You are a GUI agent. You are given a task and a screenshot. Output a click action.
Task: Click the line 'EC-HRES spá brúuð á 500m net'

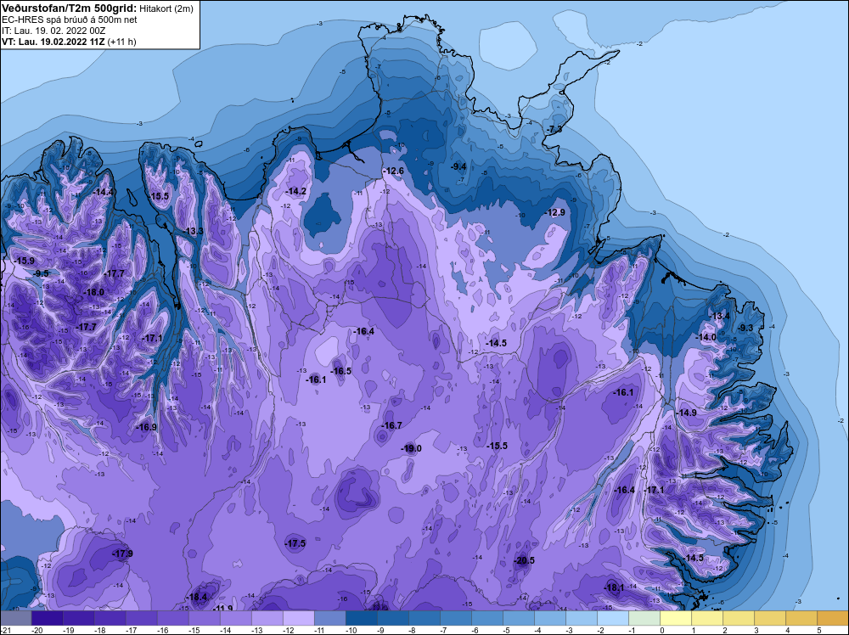(70, 20)
